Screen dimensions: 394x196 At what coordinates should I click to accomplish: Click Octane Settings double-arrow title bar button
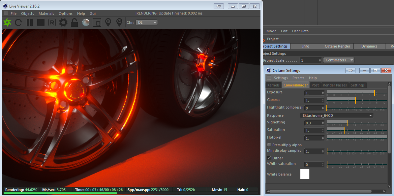coord(350,71)
